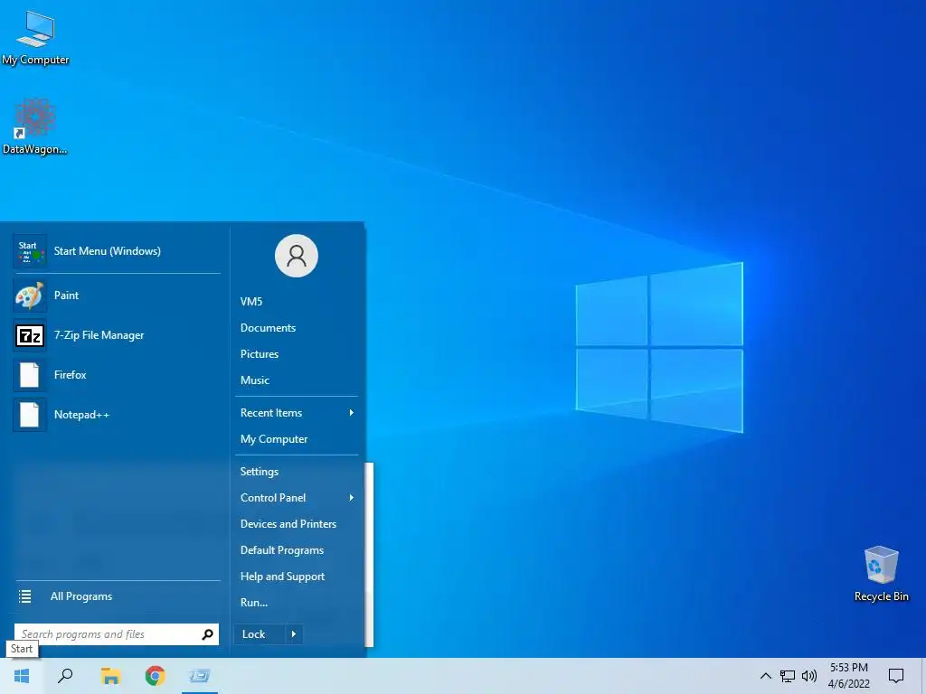Open File Explorer from the taskbar

pos(110,676)
